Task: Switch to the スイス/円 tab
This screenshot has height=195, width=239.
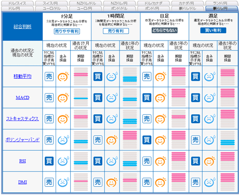Action: (x=51, y=3)
